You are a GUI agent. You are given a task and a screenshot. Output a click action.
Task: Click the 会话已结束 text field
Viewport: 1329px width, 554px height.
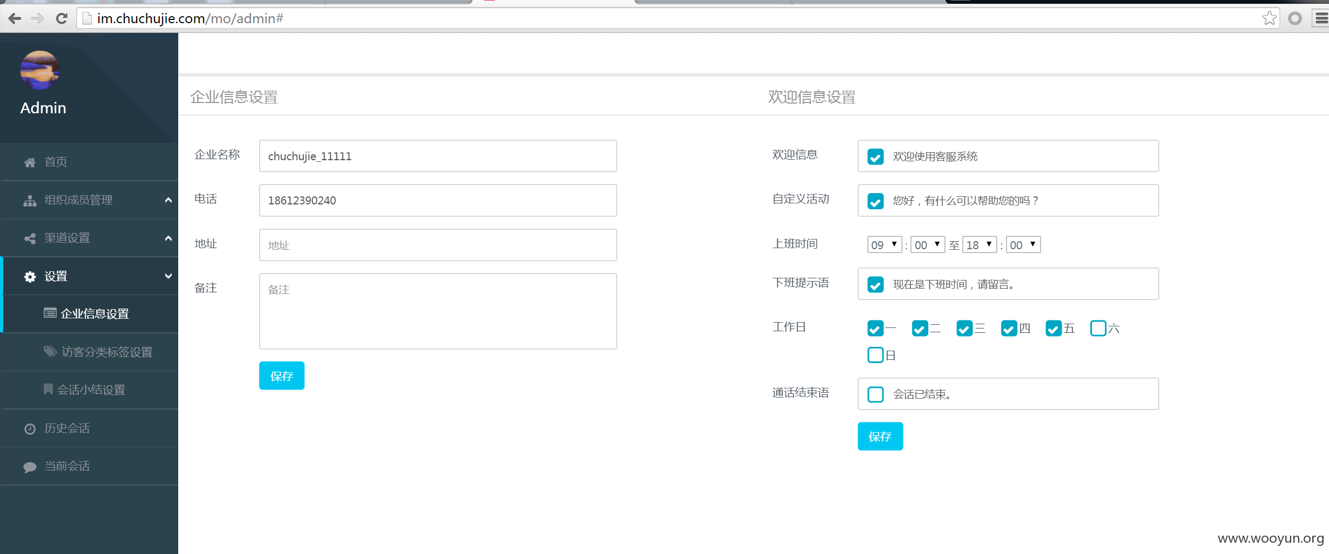coord(1008,394)
